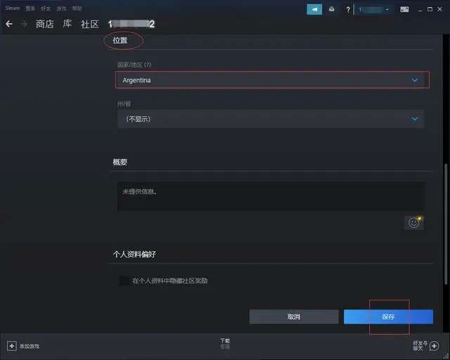The height and width of the screenshot is (360, 450).
Task: Go to the 商店 tab
Action: [x=45, y=24]
